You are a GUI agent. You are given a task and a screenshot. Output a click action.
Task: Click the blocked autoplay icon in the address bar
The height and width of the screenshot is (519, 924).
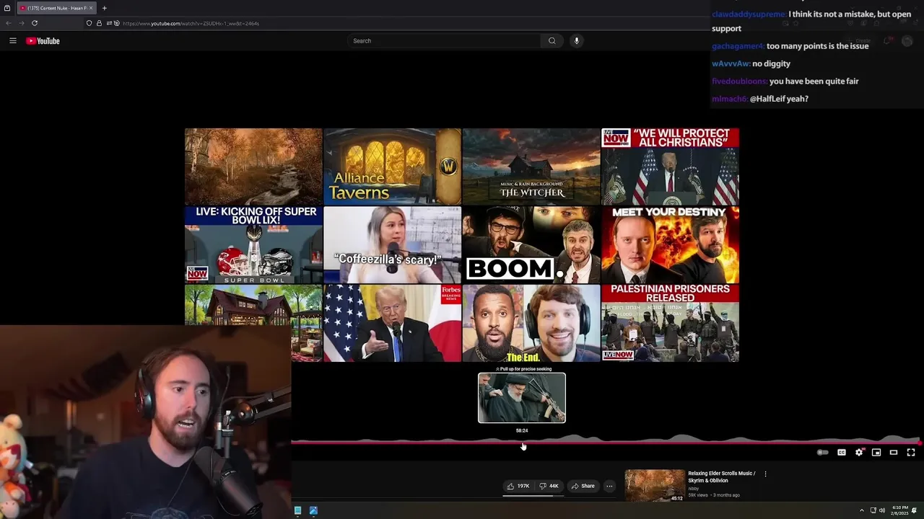[x=116, y=23]
